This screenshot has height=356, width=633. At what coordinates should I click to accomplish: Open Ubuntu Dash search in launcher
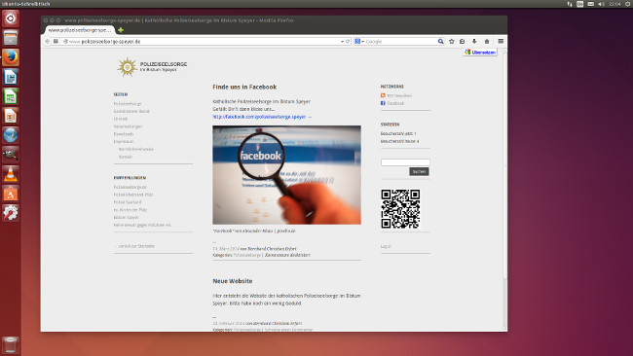pyautogui.click(x=11, y=18)
